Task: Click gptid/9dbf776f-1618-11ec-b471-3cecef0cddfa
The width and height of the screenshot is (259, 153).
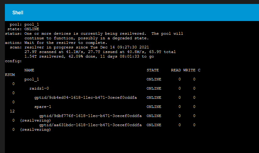Action: 90,116
